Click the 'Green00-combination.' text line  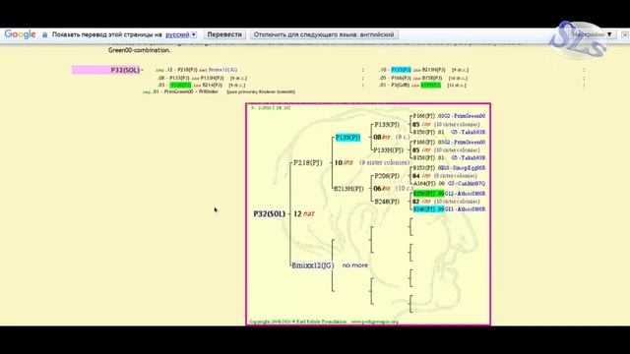(139, 50)
